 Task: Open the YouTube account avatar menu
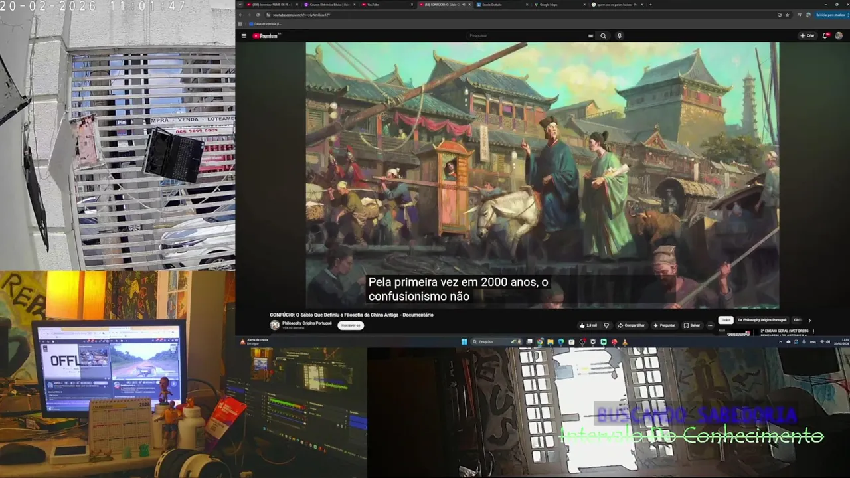click(x=839, y=36)
